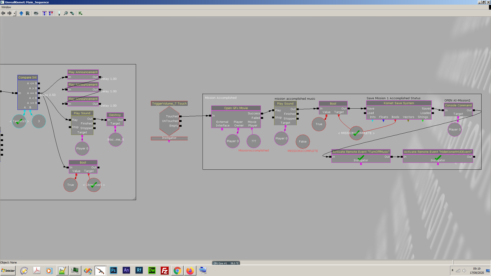Click the TriggerVolume_7 Touch event node
The height and width of the screenshot is (276, 491).
tap(169, 103)
